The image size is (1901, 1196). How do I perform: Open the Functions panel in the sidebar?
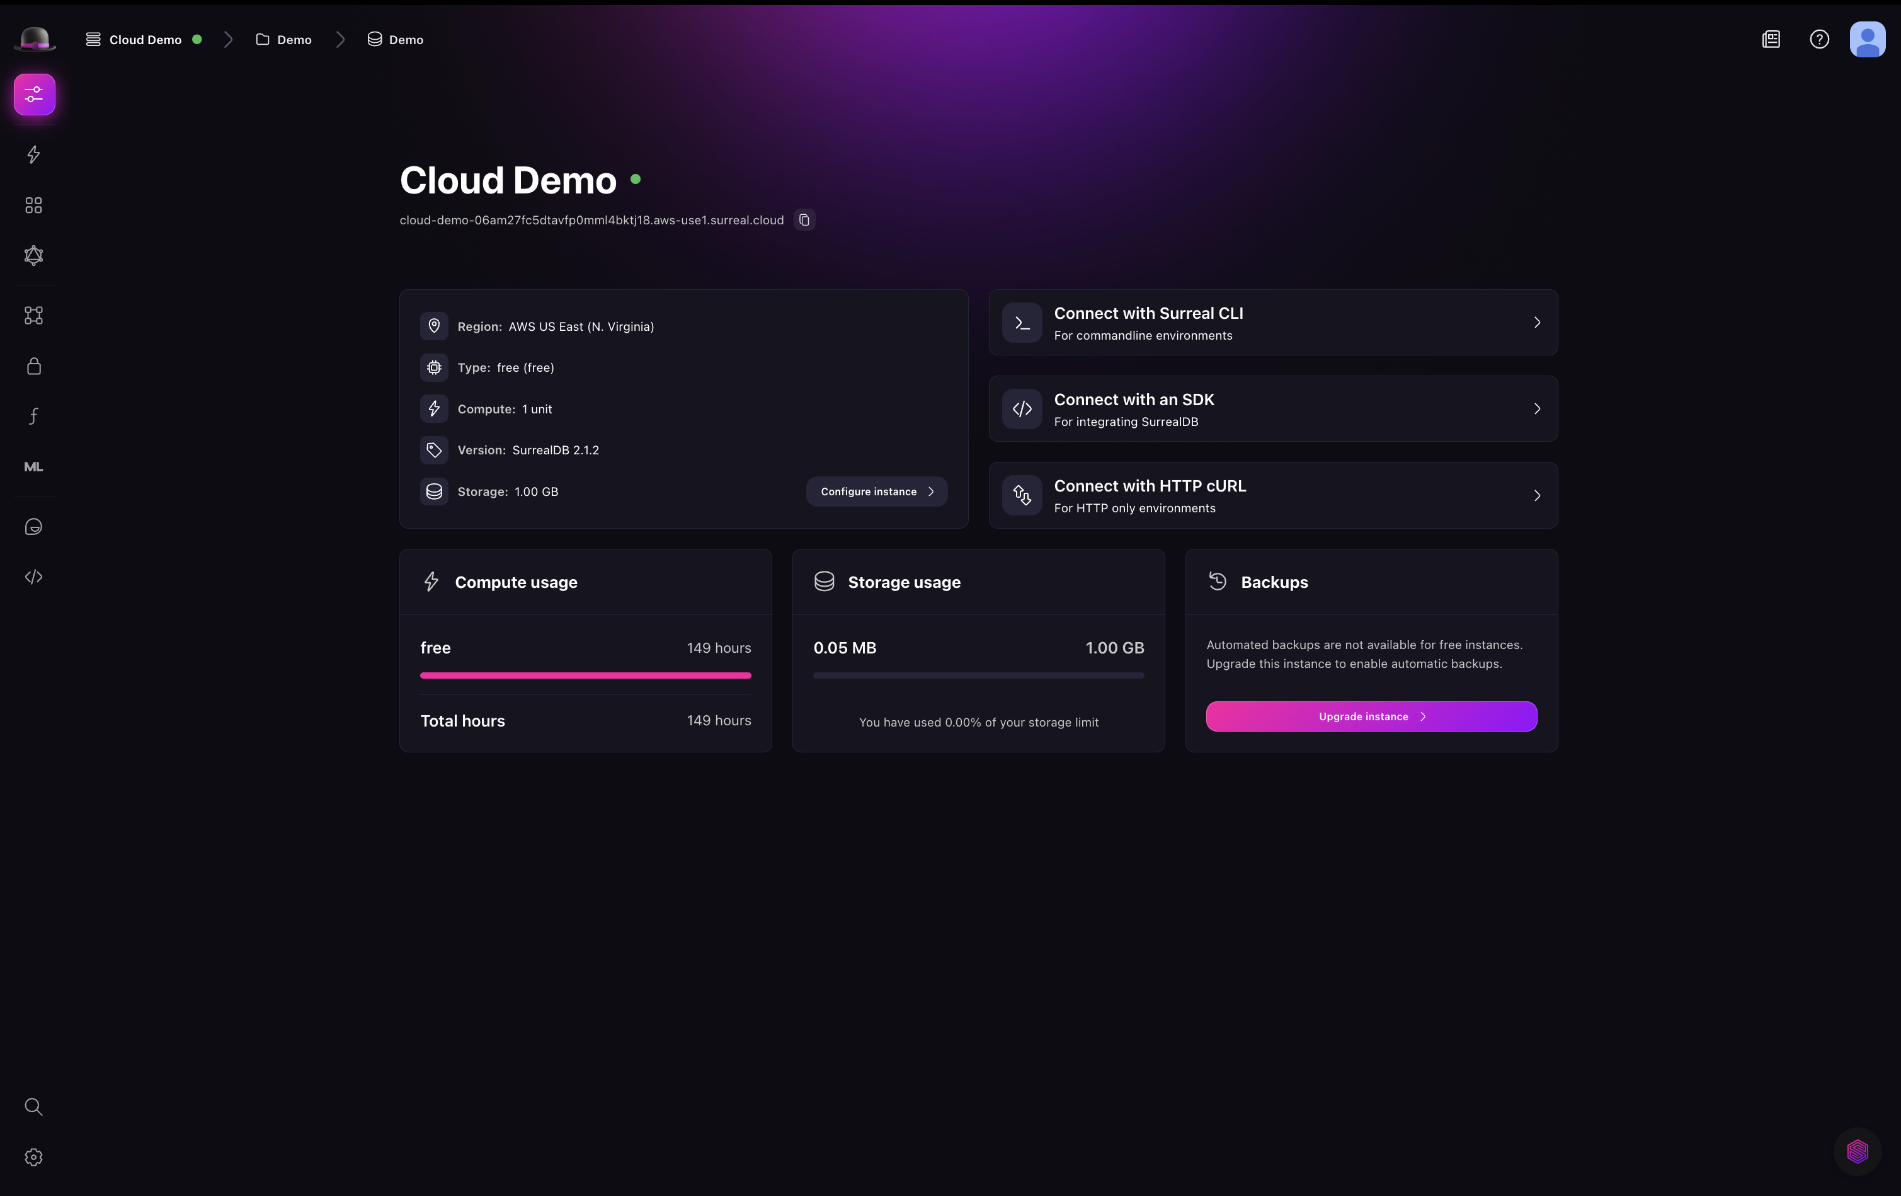pyautogui.click(x=33, y=415)
